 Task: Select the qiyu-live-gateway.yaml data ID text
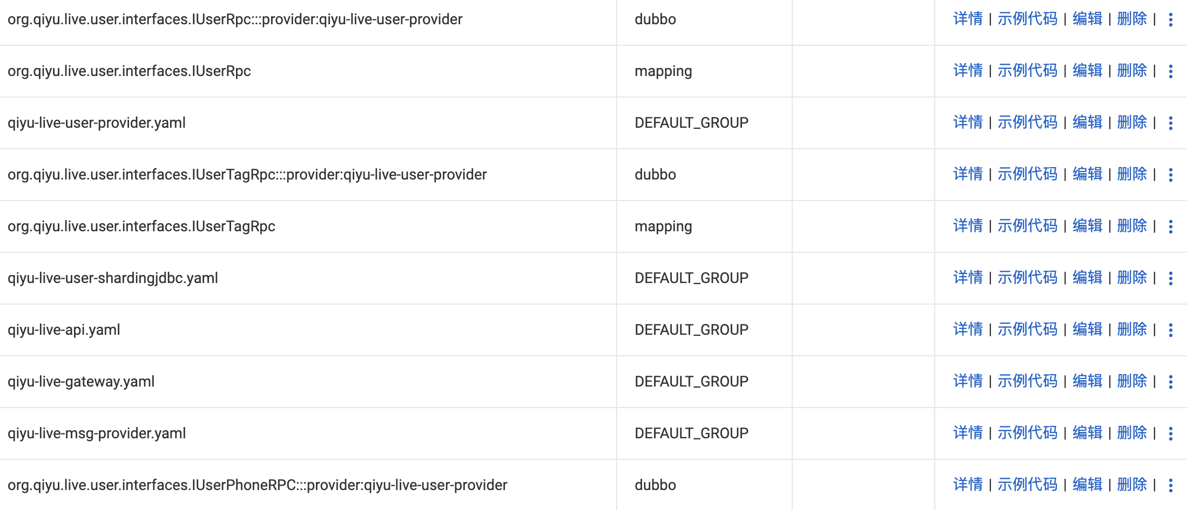click(x=81, y=382)
